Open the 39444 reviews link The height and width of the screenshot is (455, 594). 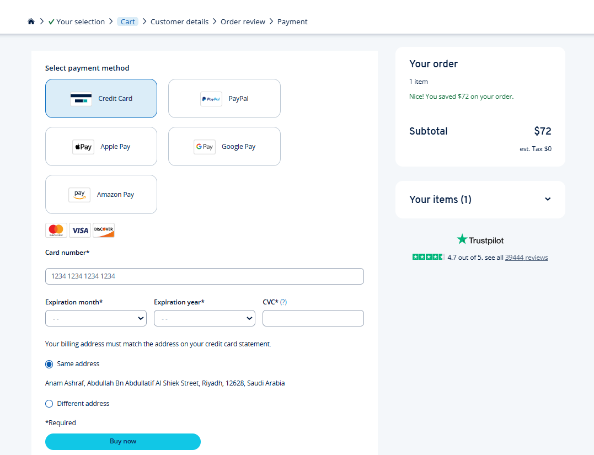click(x=526, y=257)
